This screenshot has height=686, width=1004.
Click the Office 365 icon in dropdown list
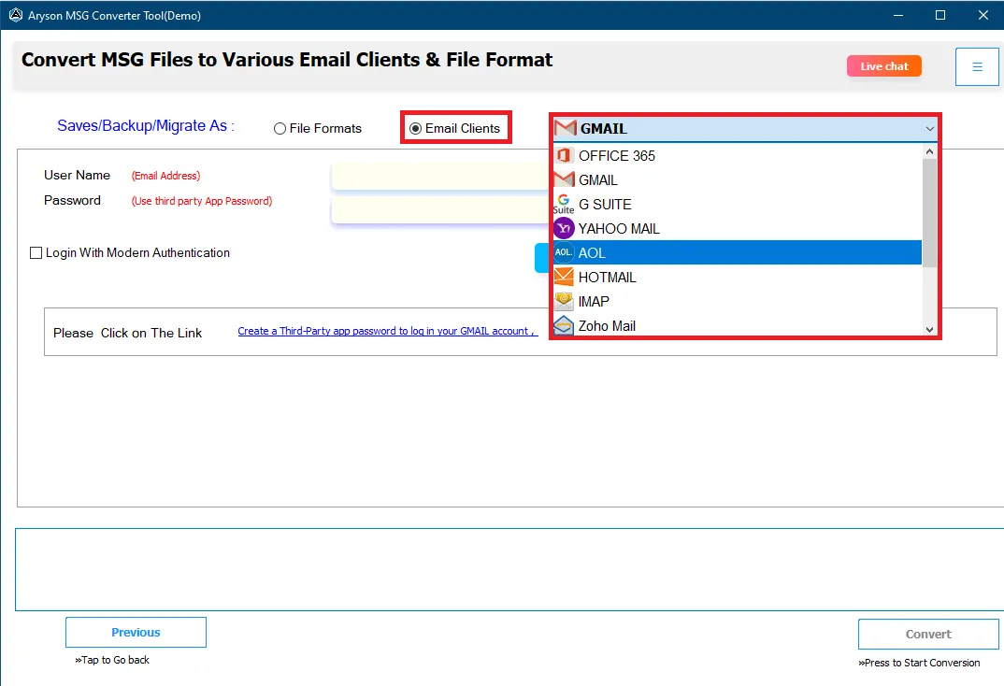[x=564, y=155]
